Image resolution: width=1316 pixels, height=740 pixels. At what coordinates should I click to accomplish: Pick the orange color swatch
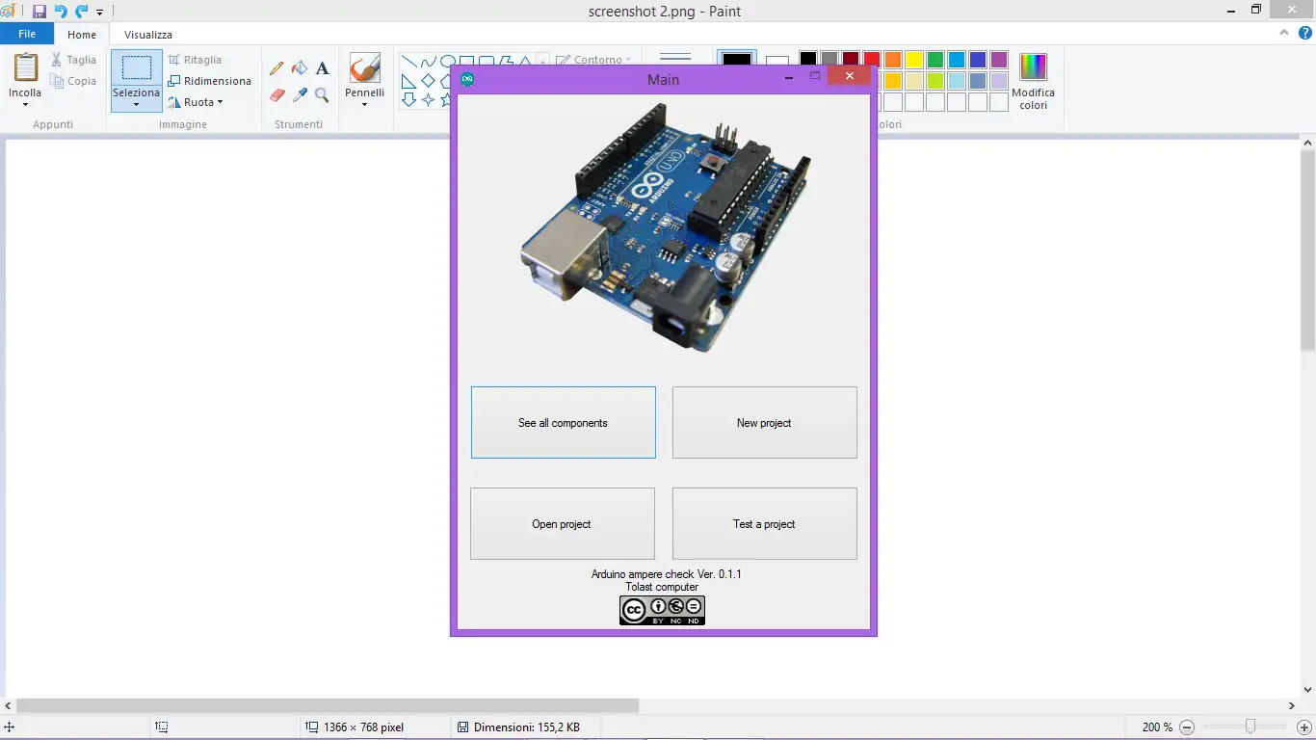893,60
